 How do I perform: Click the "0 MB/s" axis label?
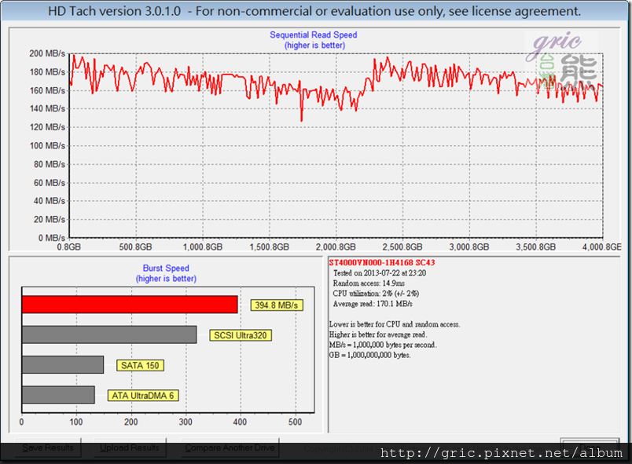52,238
